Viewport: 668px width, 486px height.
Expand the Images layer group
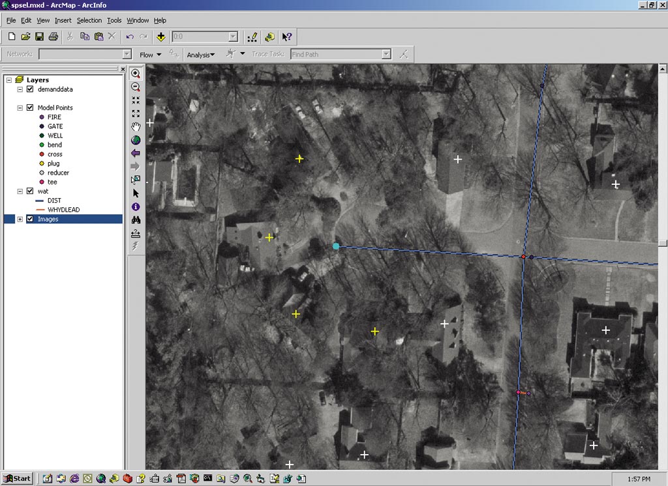point(20,219)
